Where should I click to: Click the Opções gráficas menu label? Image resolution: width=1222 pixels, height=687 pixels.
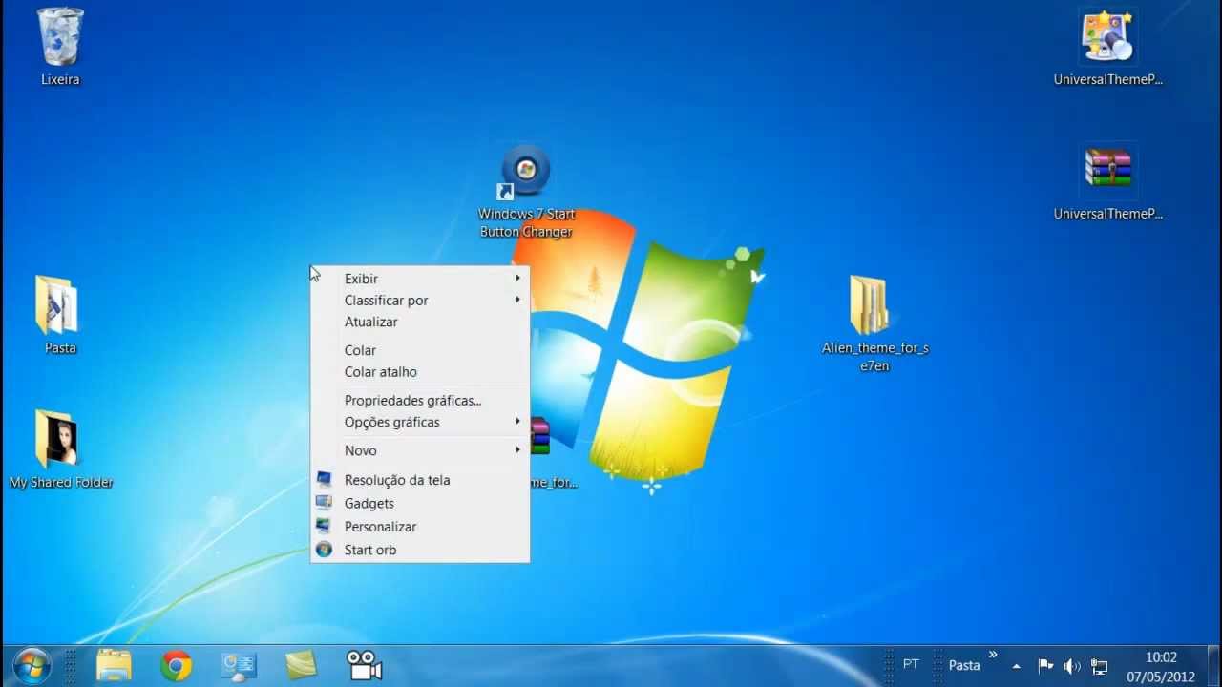392,422
